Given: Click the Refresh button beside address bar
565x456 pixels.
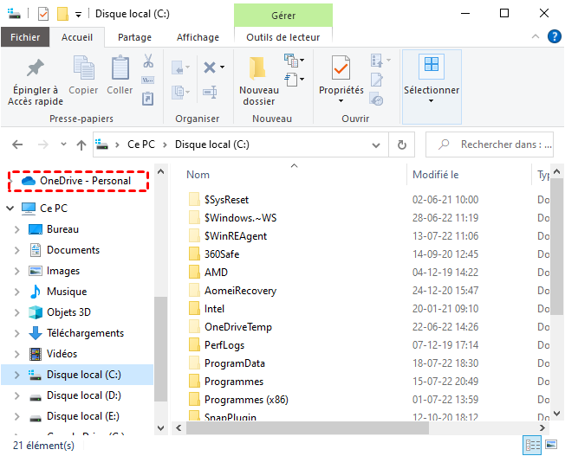Looking at the screenshot, I should 402,145.
